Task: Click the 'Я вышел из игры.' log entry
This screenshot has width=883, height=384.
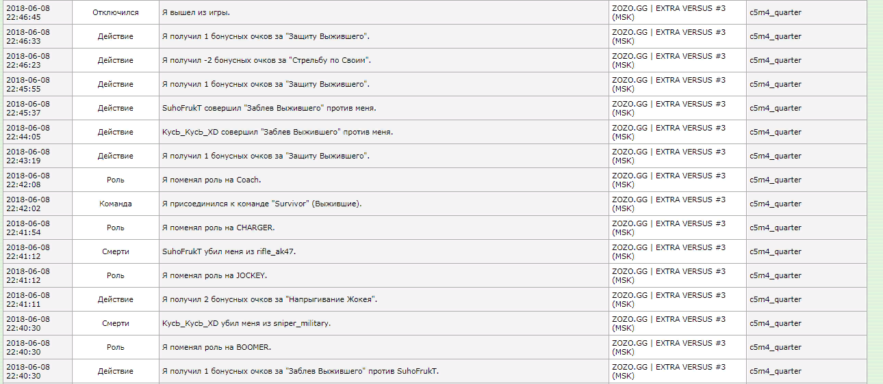Action: pos(196,12)
